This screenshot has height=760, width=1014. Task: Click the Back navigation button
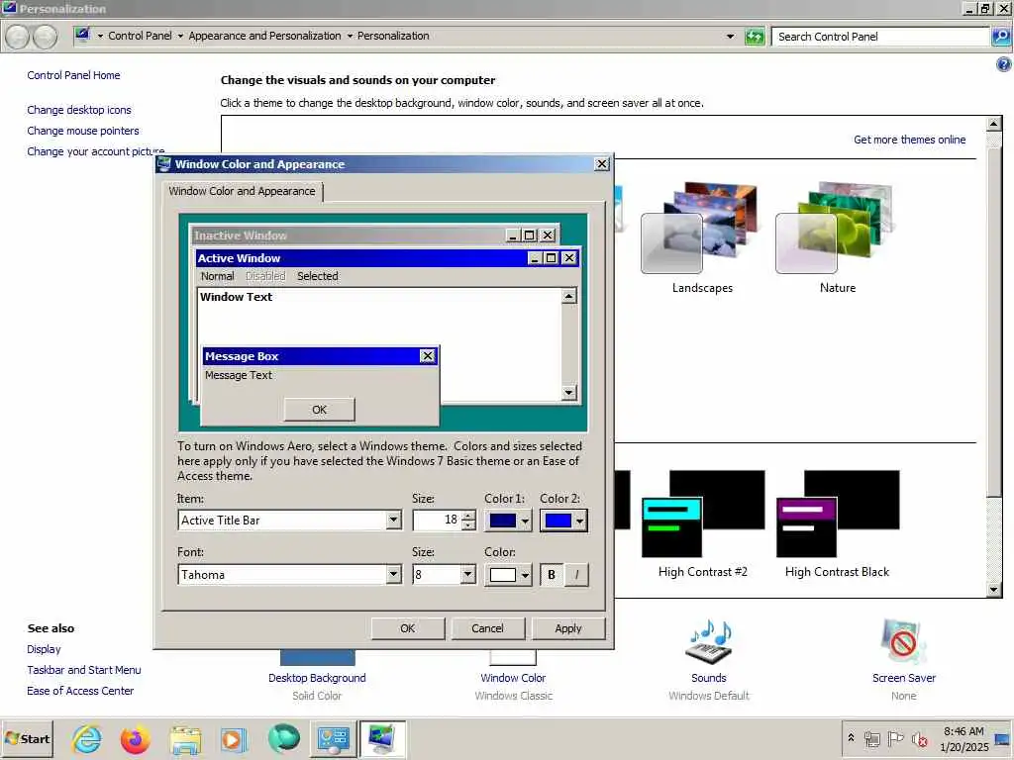click(x=18, y=37)
